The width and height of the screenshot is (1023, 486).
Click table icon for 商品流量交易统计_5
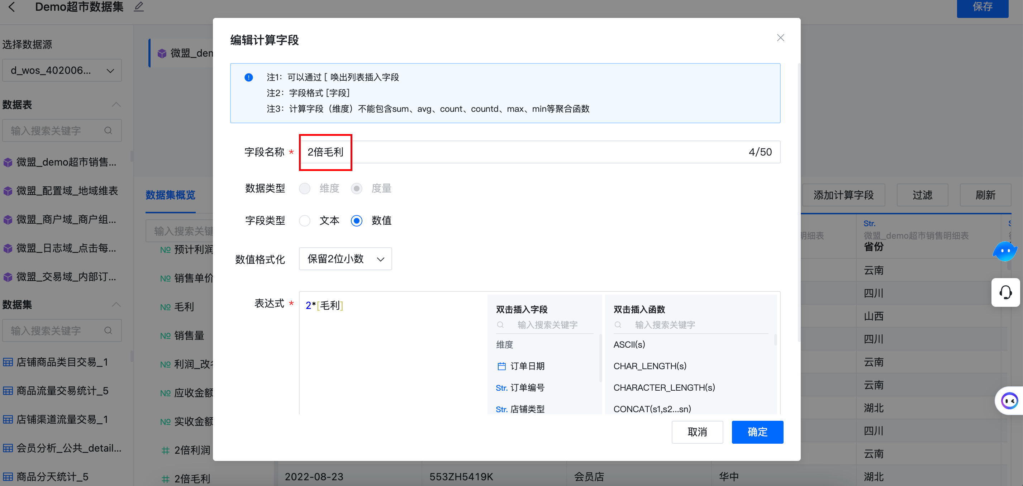coord(8,391)
